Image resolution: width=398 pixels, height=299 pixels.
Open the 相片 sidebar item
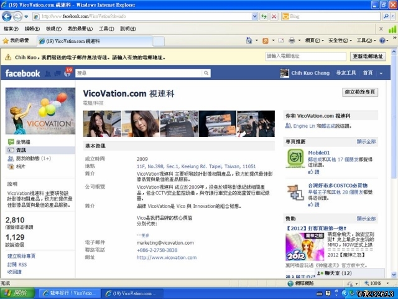(17, 167)
